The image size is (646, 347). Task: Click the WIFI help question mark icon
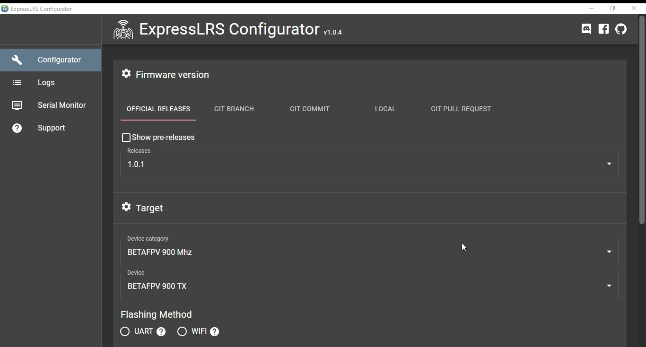pyautogui.click(x=215, y=332)
